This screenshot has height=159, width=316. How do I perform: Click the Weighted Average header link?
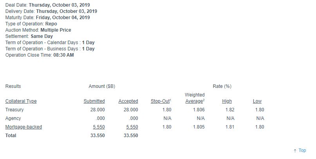coord(194,98)
